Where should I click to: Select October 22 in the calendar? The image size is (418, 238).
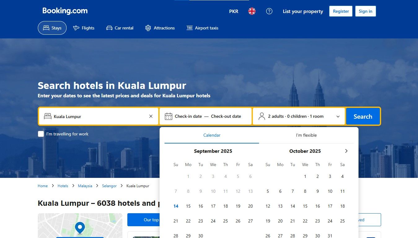coord(305,221)
